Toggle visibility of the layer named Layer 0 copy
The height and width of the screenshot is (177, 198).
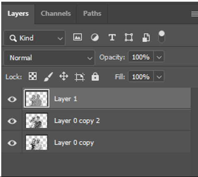12,143
